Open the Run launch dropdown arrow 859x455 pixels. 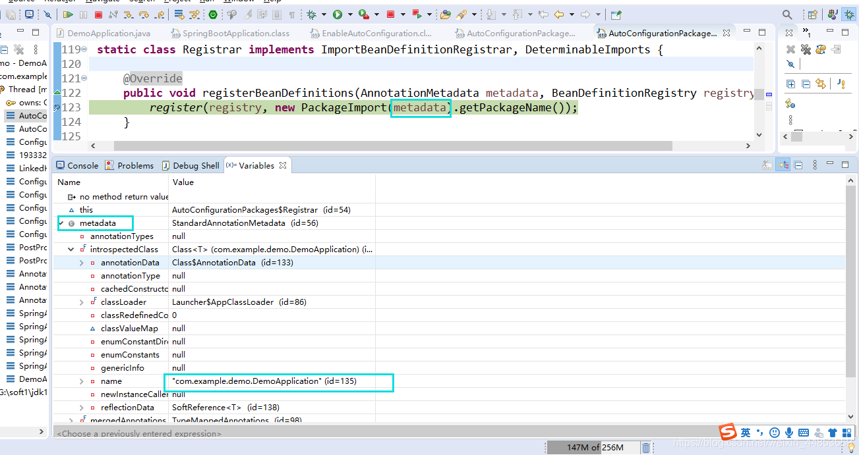click(x=350, y=14)
